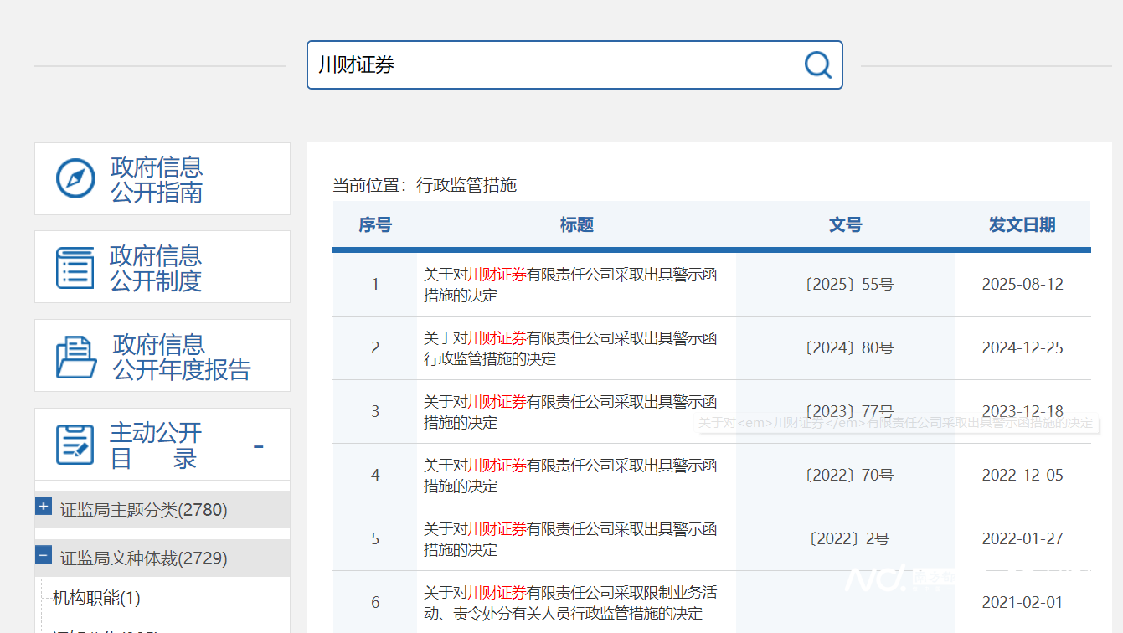Click the 序号 column header

(375, 224)
